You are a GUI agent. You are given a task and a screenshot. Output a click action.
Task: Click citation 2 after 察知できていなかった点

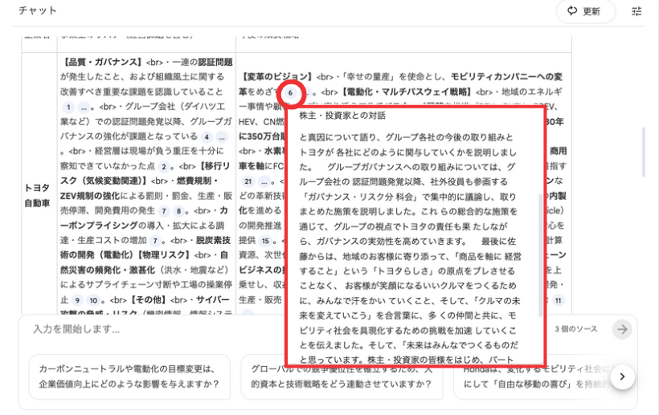click(163, 167)
